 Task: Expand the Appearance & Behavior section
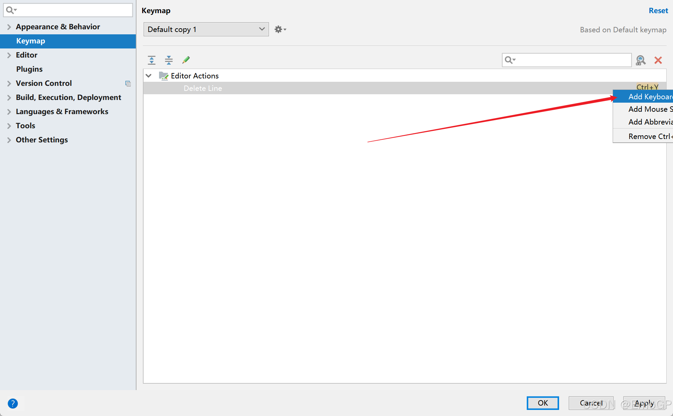coord(9,27)
